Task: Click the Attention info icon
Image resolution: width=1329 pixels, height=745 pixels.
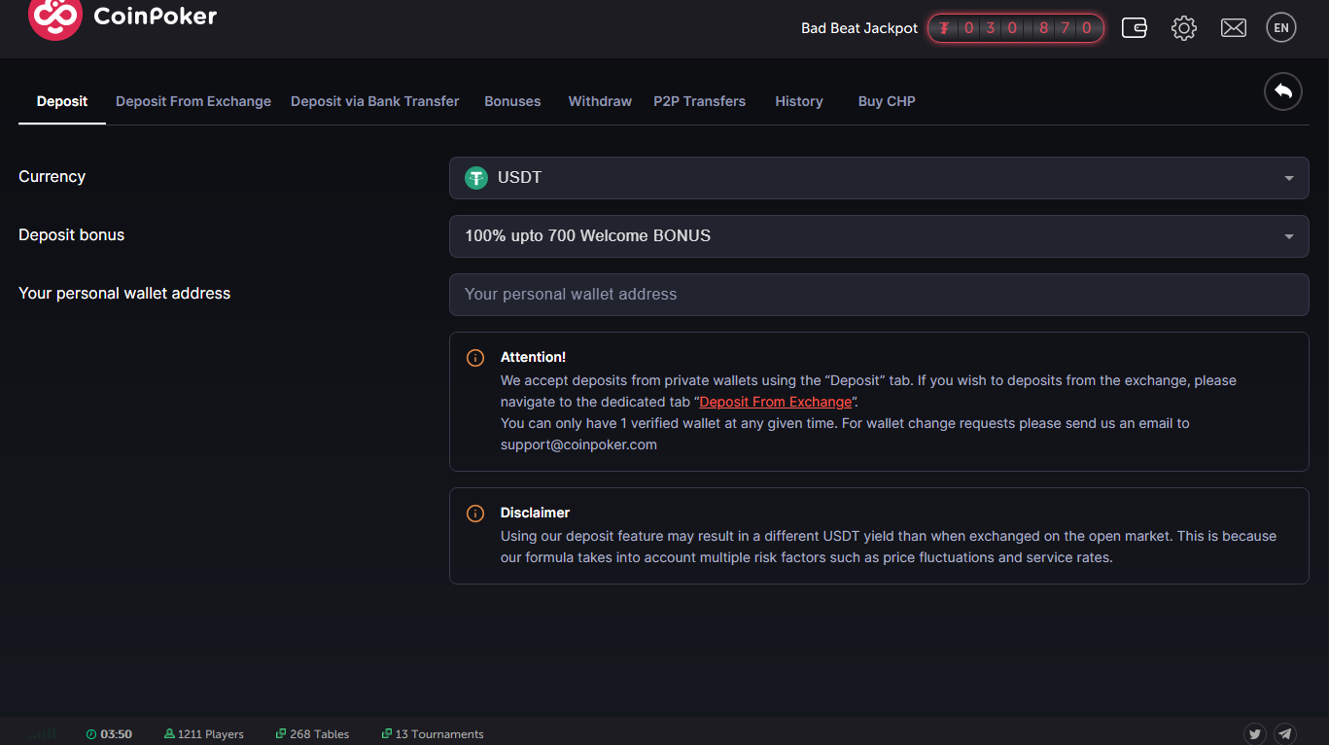Action: 475,358
